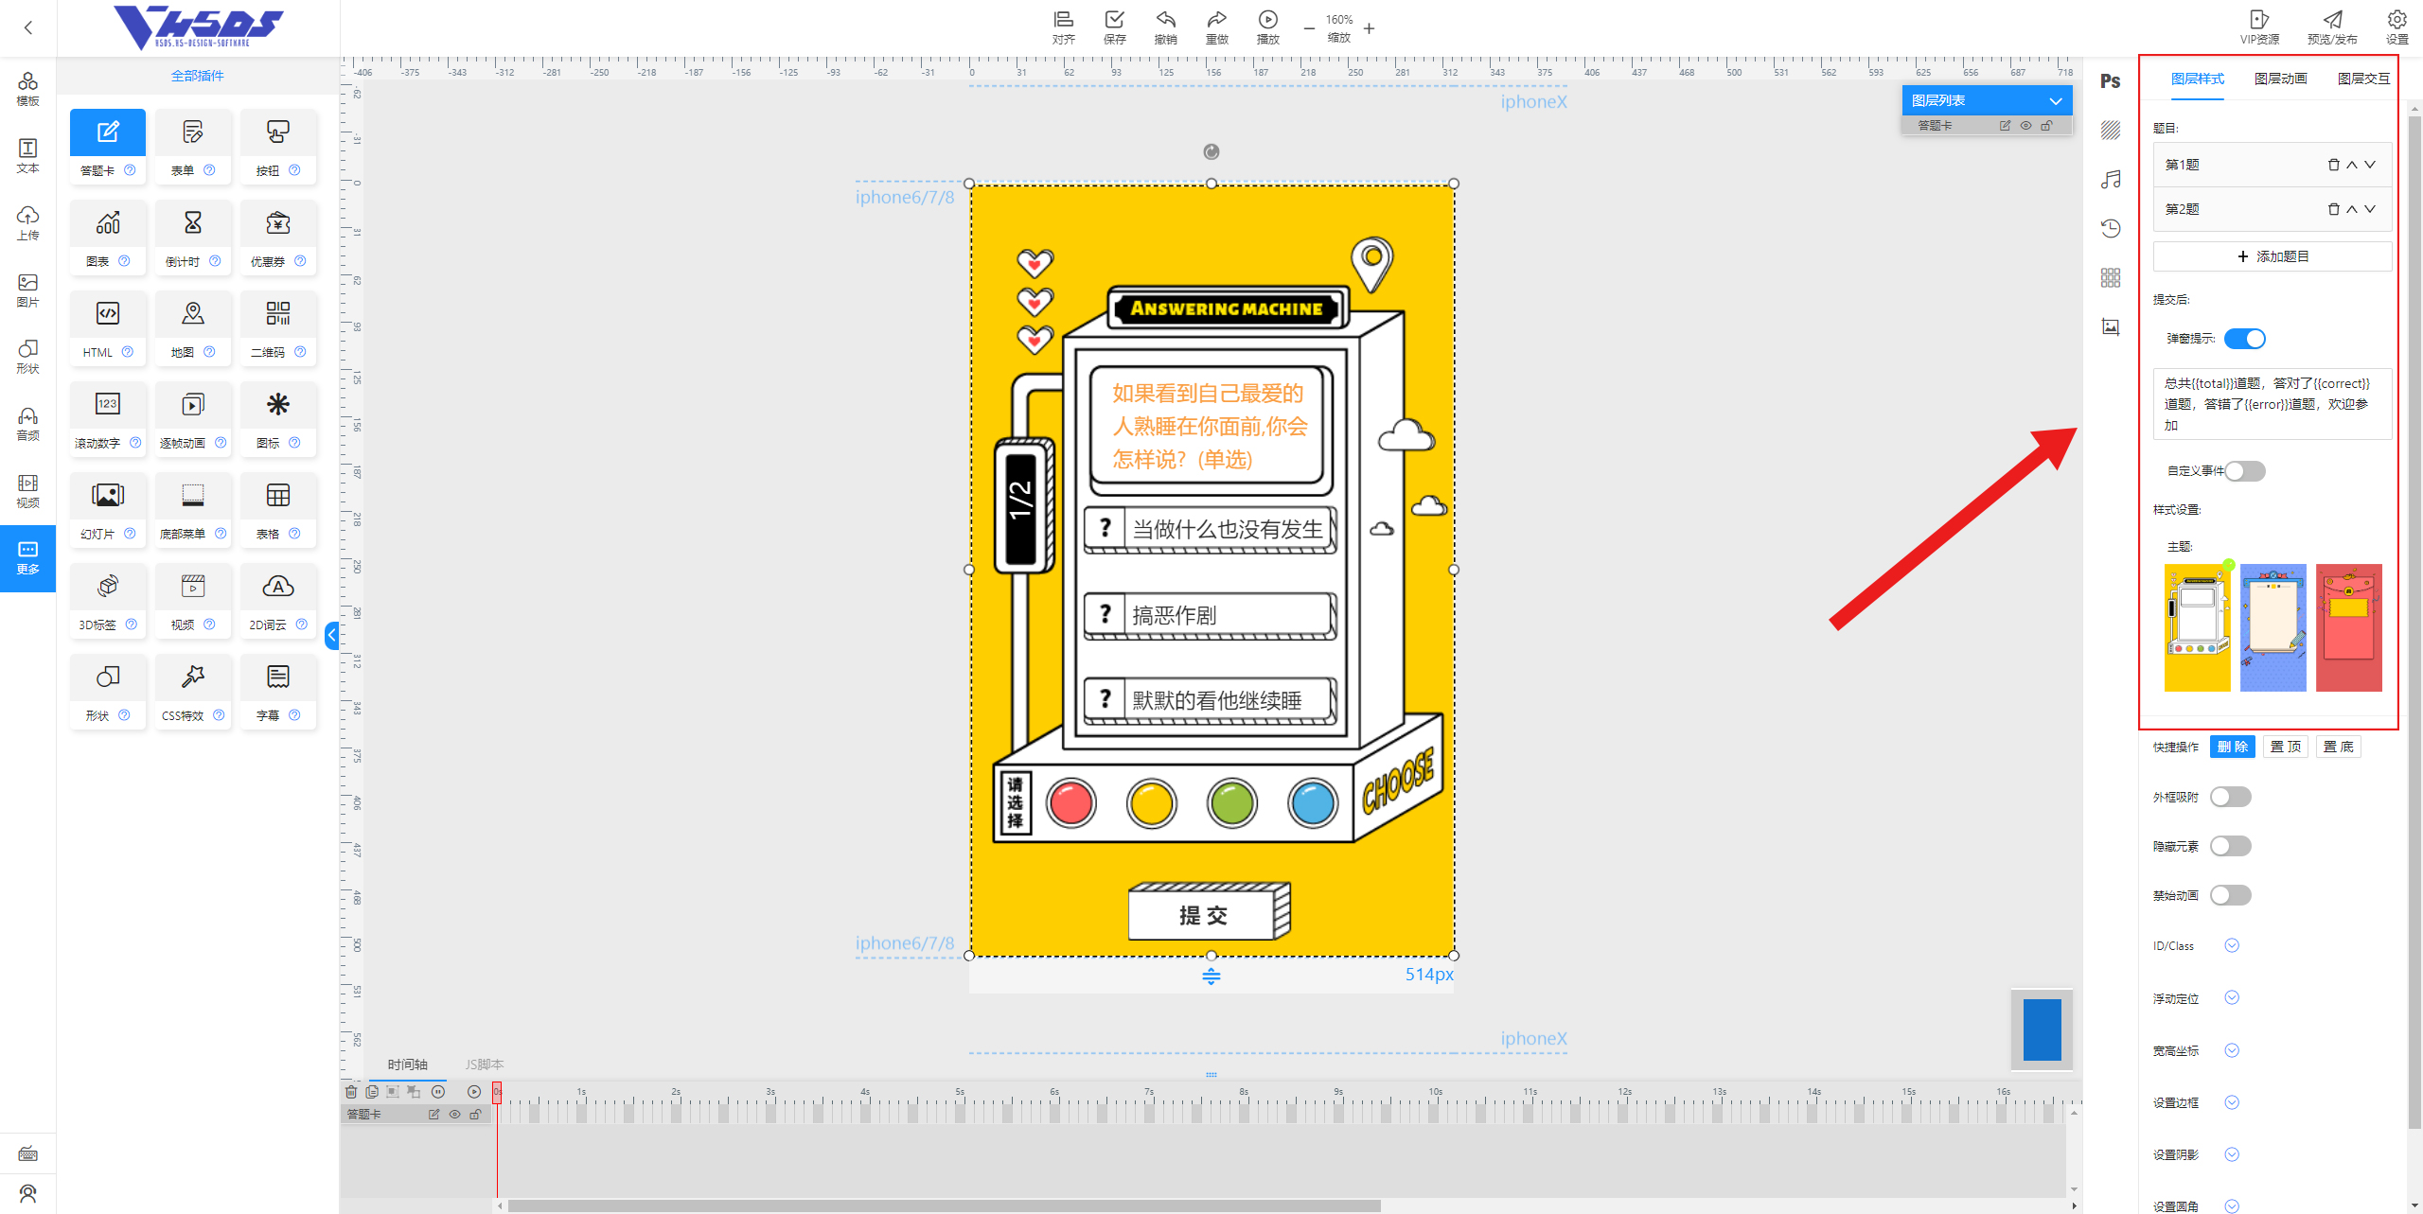The width and height of the screenshot is (2423, 1214).
Task: Expand the 设置边框 section
Action: pos(2231,1102)
